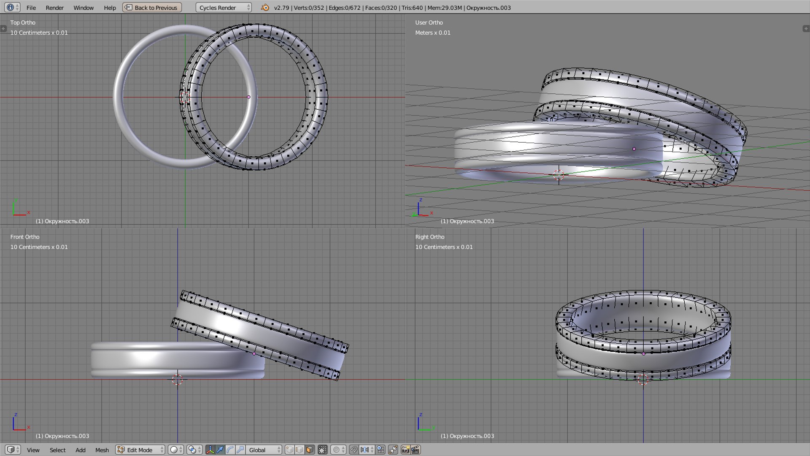The image size is (810, 456).
Task: Open the Edit Mode dropdown
Action: click(140, 450)
